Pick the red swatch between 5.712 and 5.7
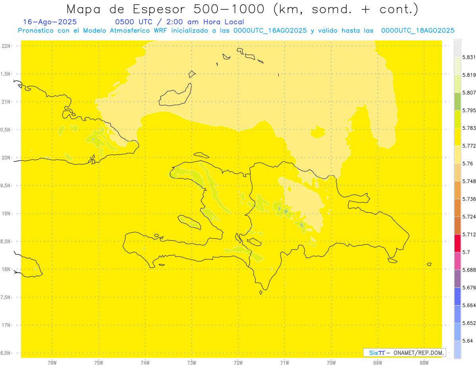 coord(457,243)
